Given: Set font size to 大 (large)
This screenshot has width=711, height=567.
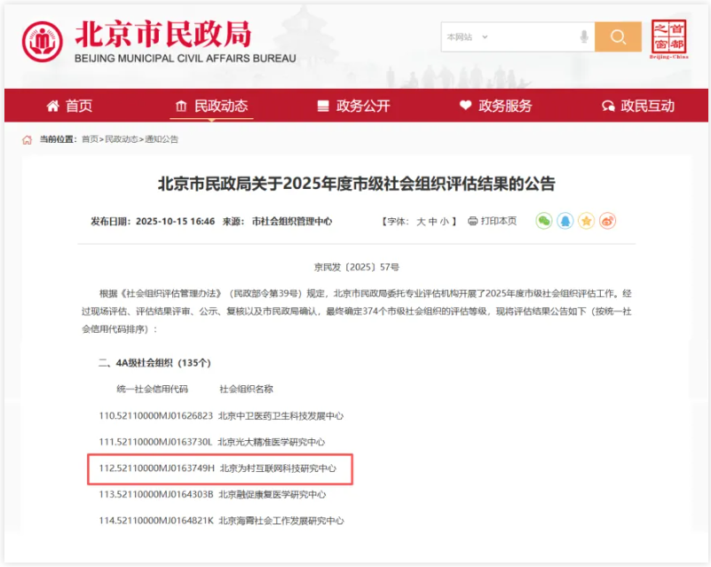Looking at the screenshot, I should 421,221.
